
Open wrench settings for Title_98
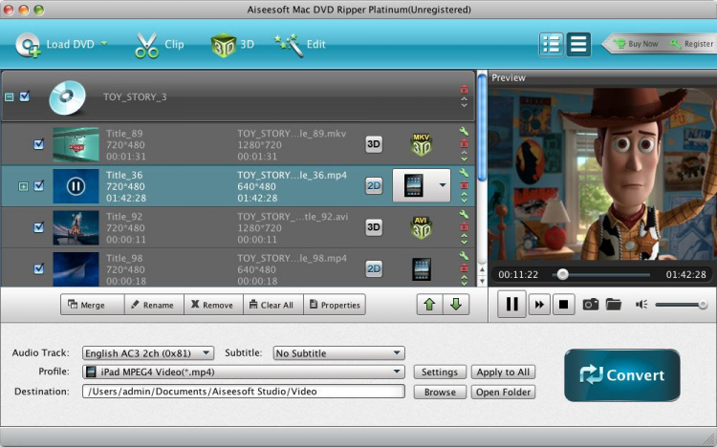[464, 255]
